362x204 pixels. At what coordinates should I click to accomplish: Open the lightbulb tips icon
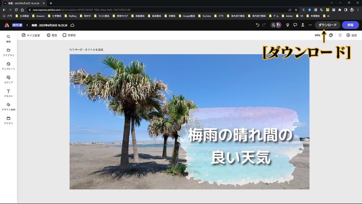[288, 25]
